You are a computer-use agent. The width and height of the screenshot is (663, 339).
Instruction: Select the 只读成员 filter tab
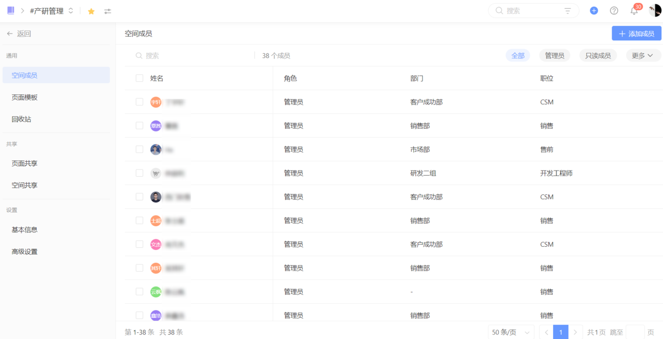click(x=598, y=55)
